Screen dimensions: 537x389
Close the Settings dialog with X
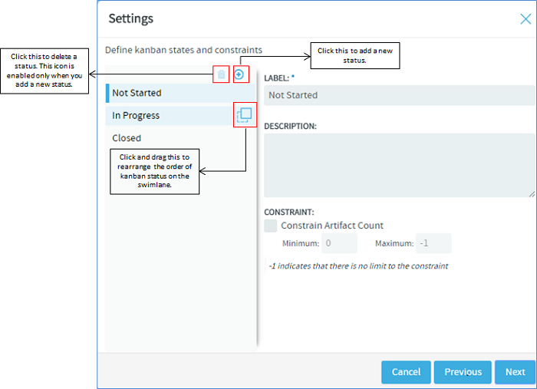(525, 19)
